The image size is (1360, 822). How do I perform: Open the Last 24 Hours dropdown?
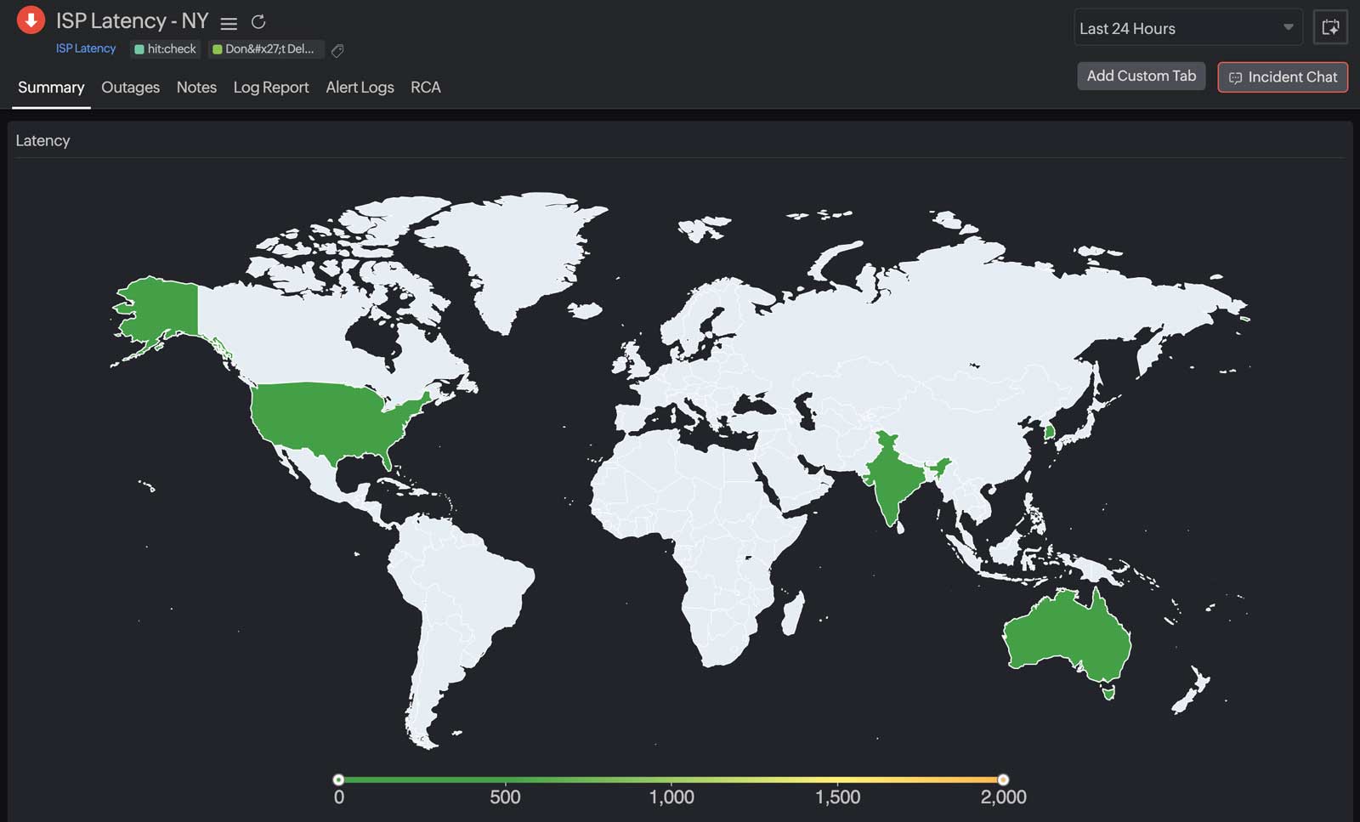coord(1186,28)
